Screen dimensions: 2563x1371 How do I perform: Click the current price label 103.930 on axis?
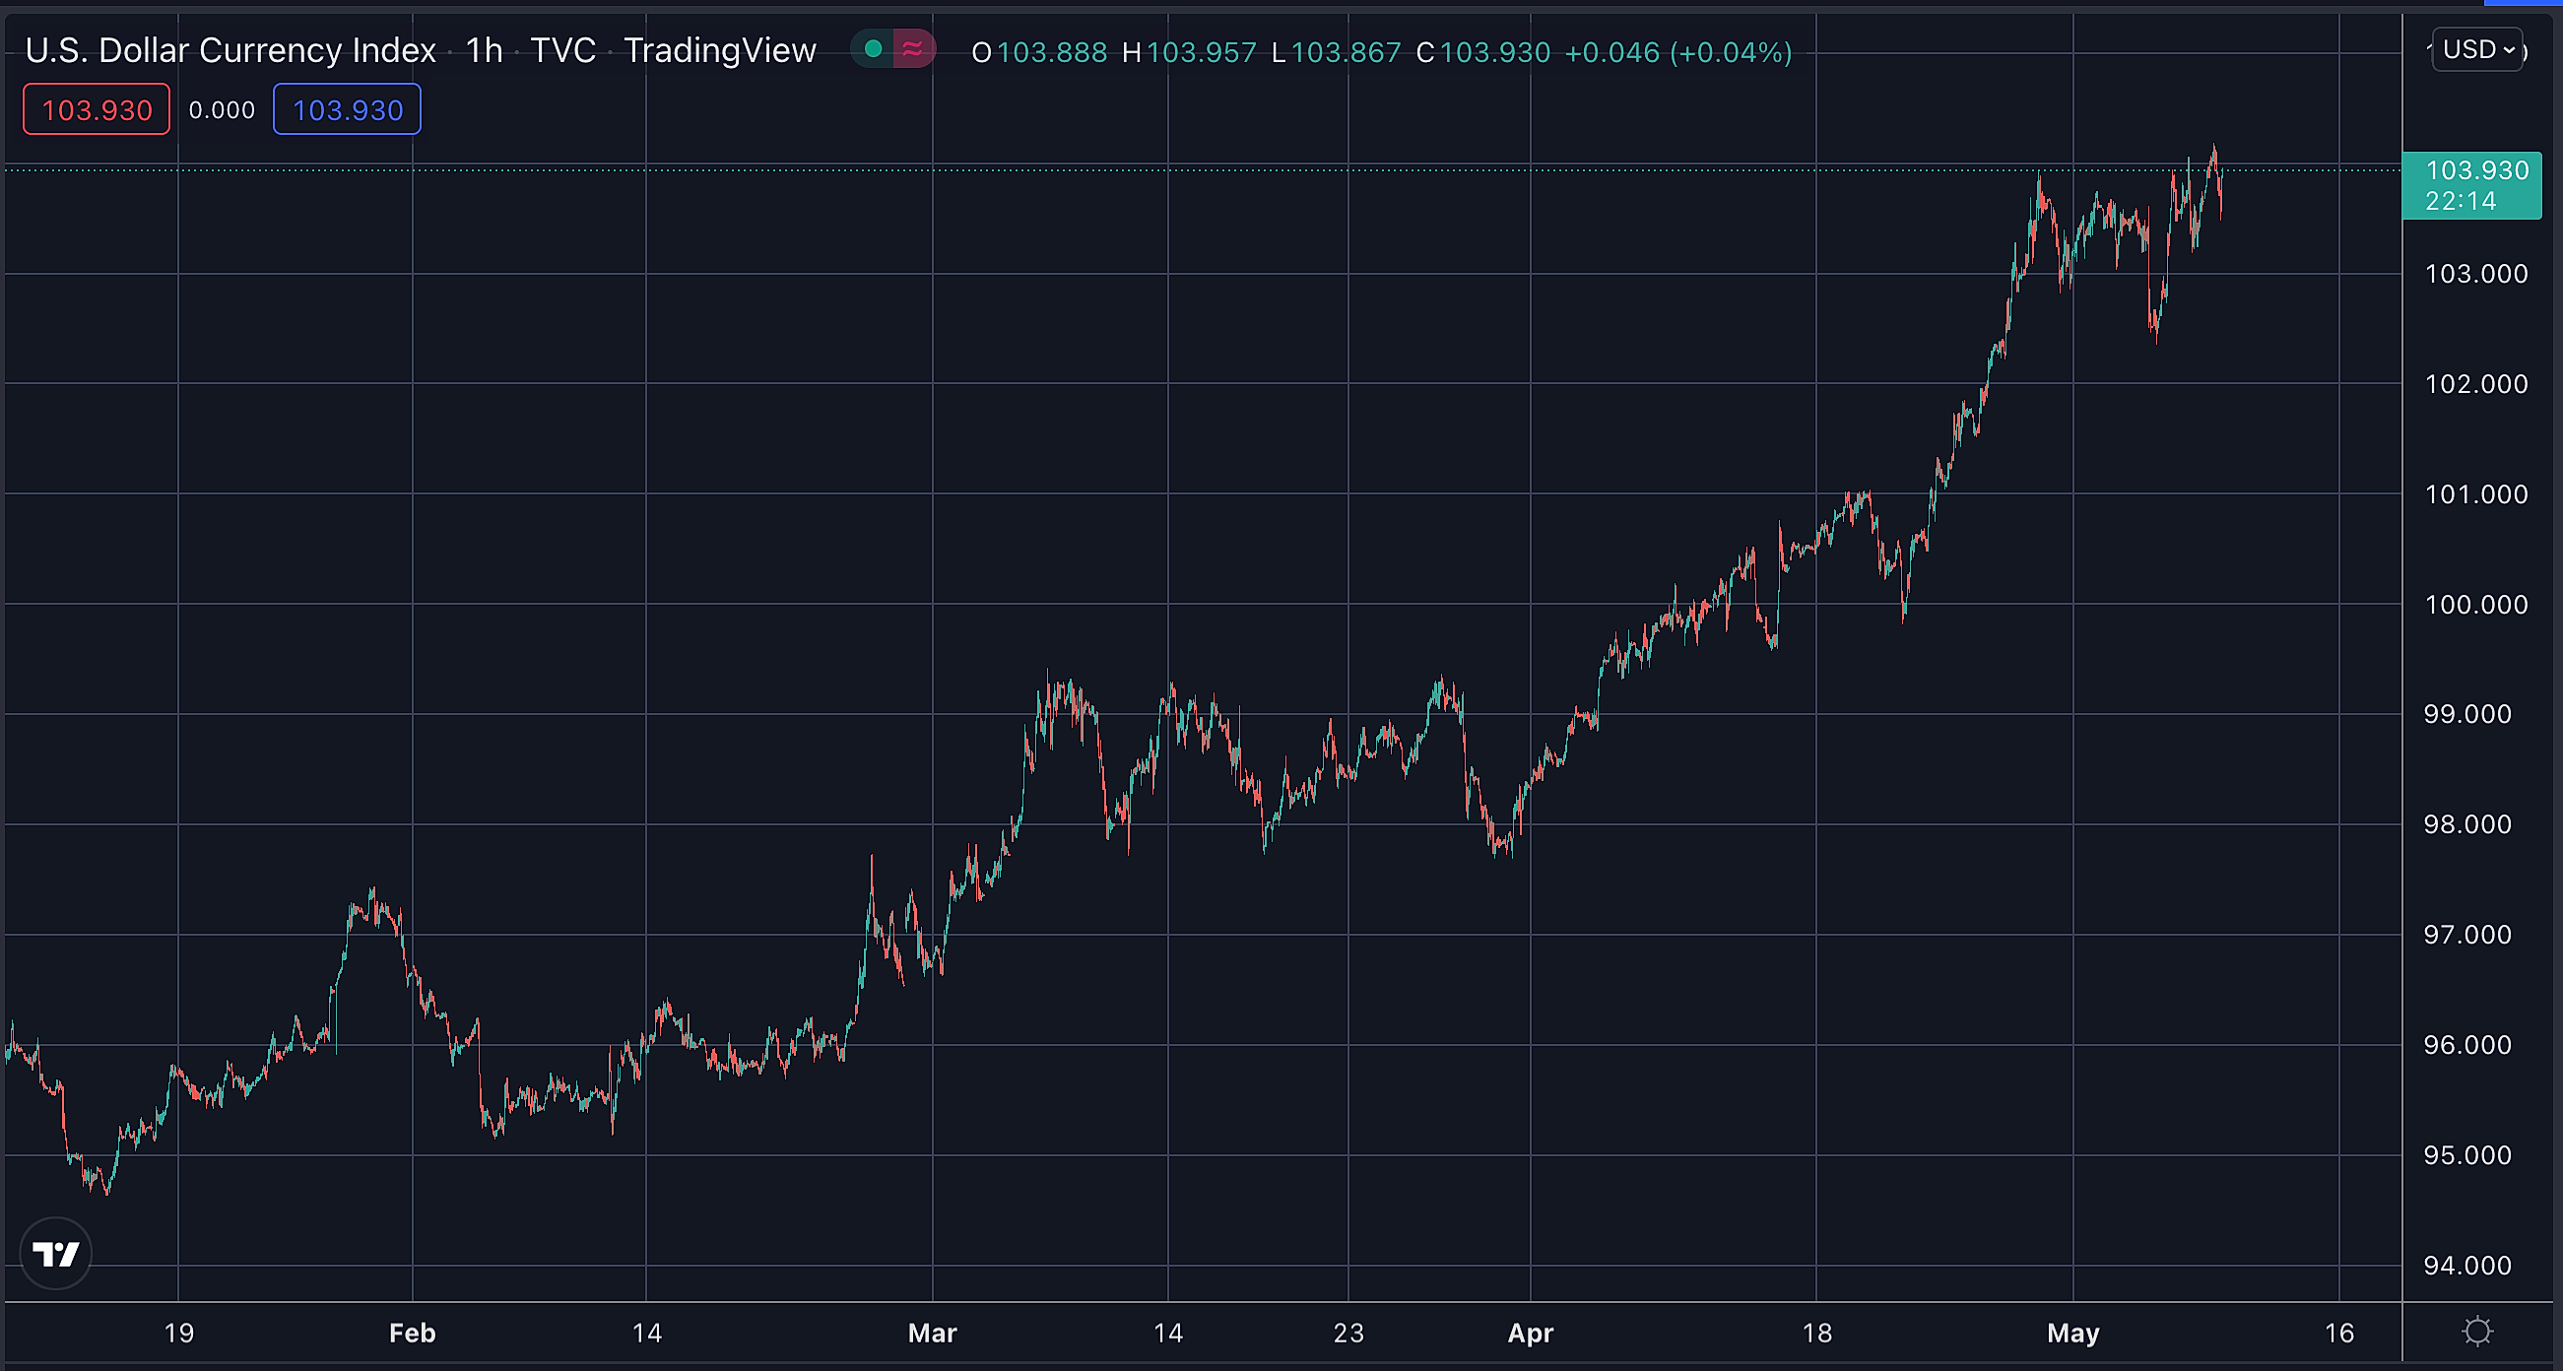click(2476, 170)
